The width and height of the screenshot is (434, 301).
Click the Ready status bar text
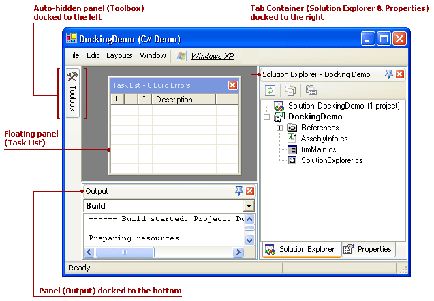tap(80, 268)
